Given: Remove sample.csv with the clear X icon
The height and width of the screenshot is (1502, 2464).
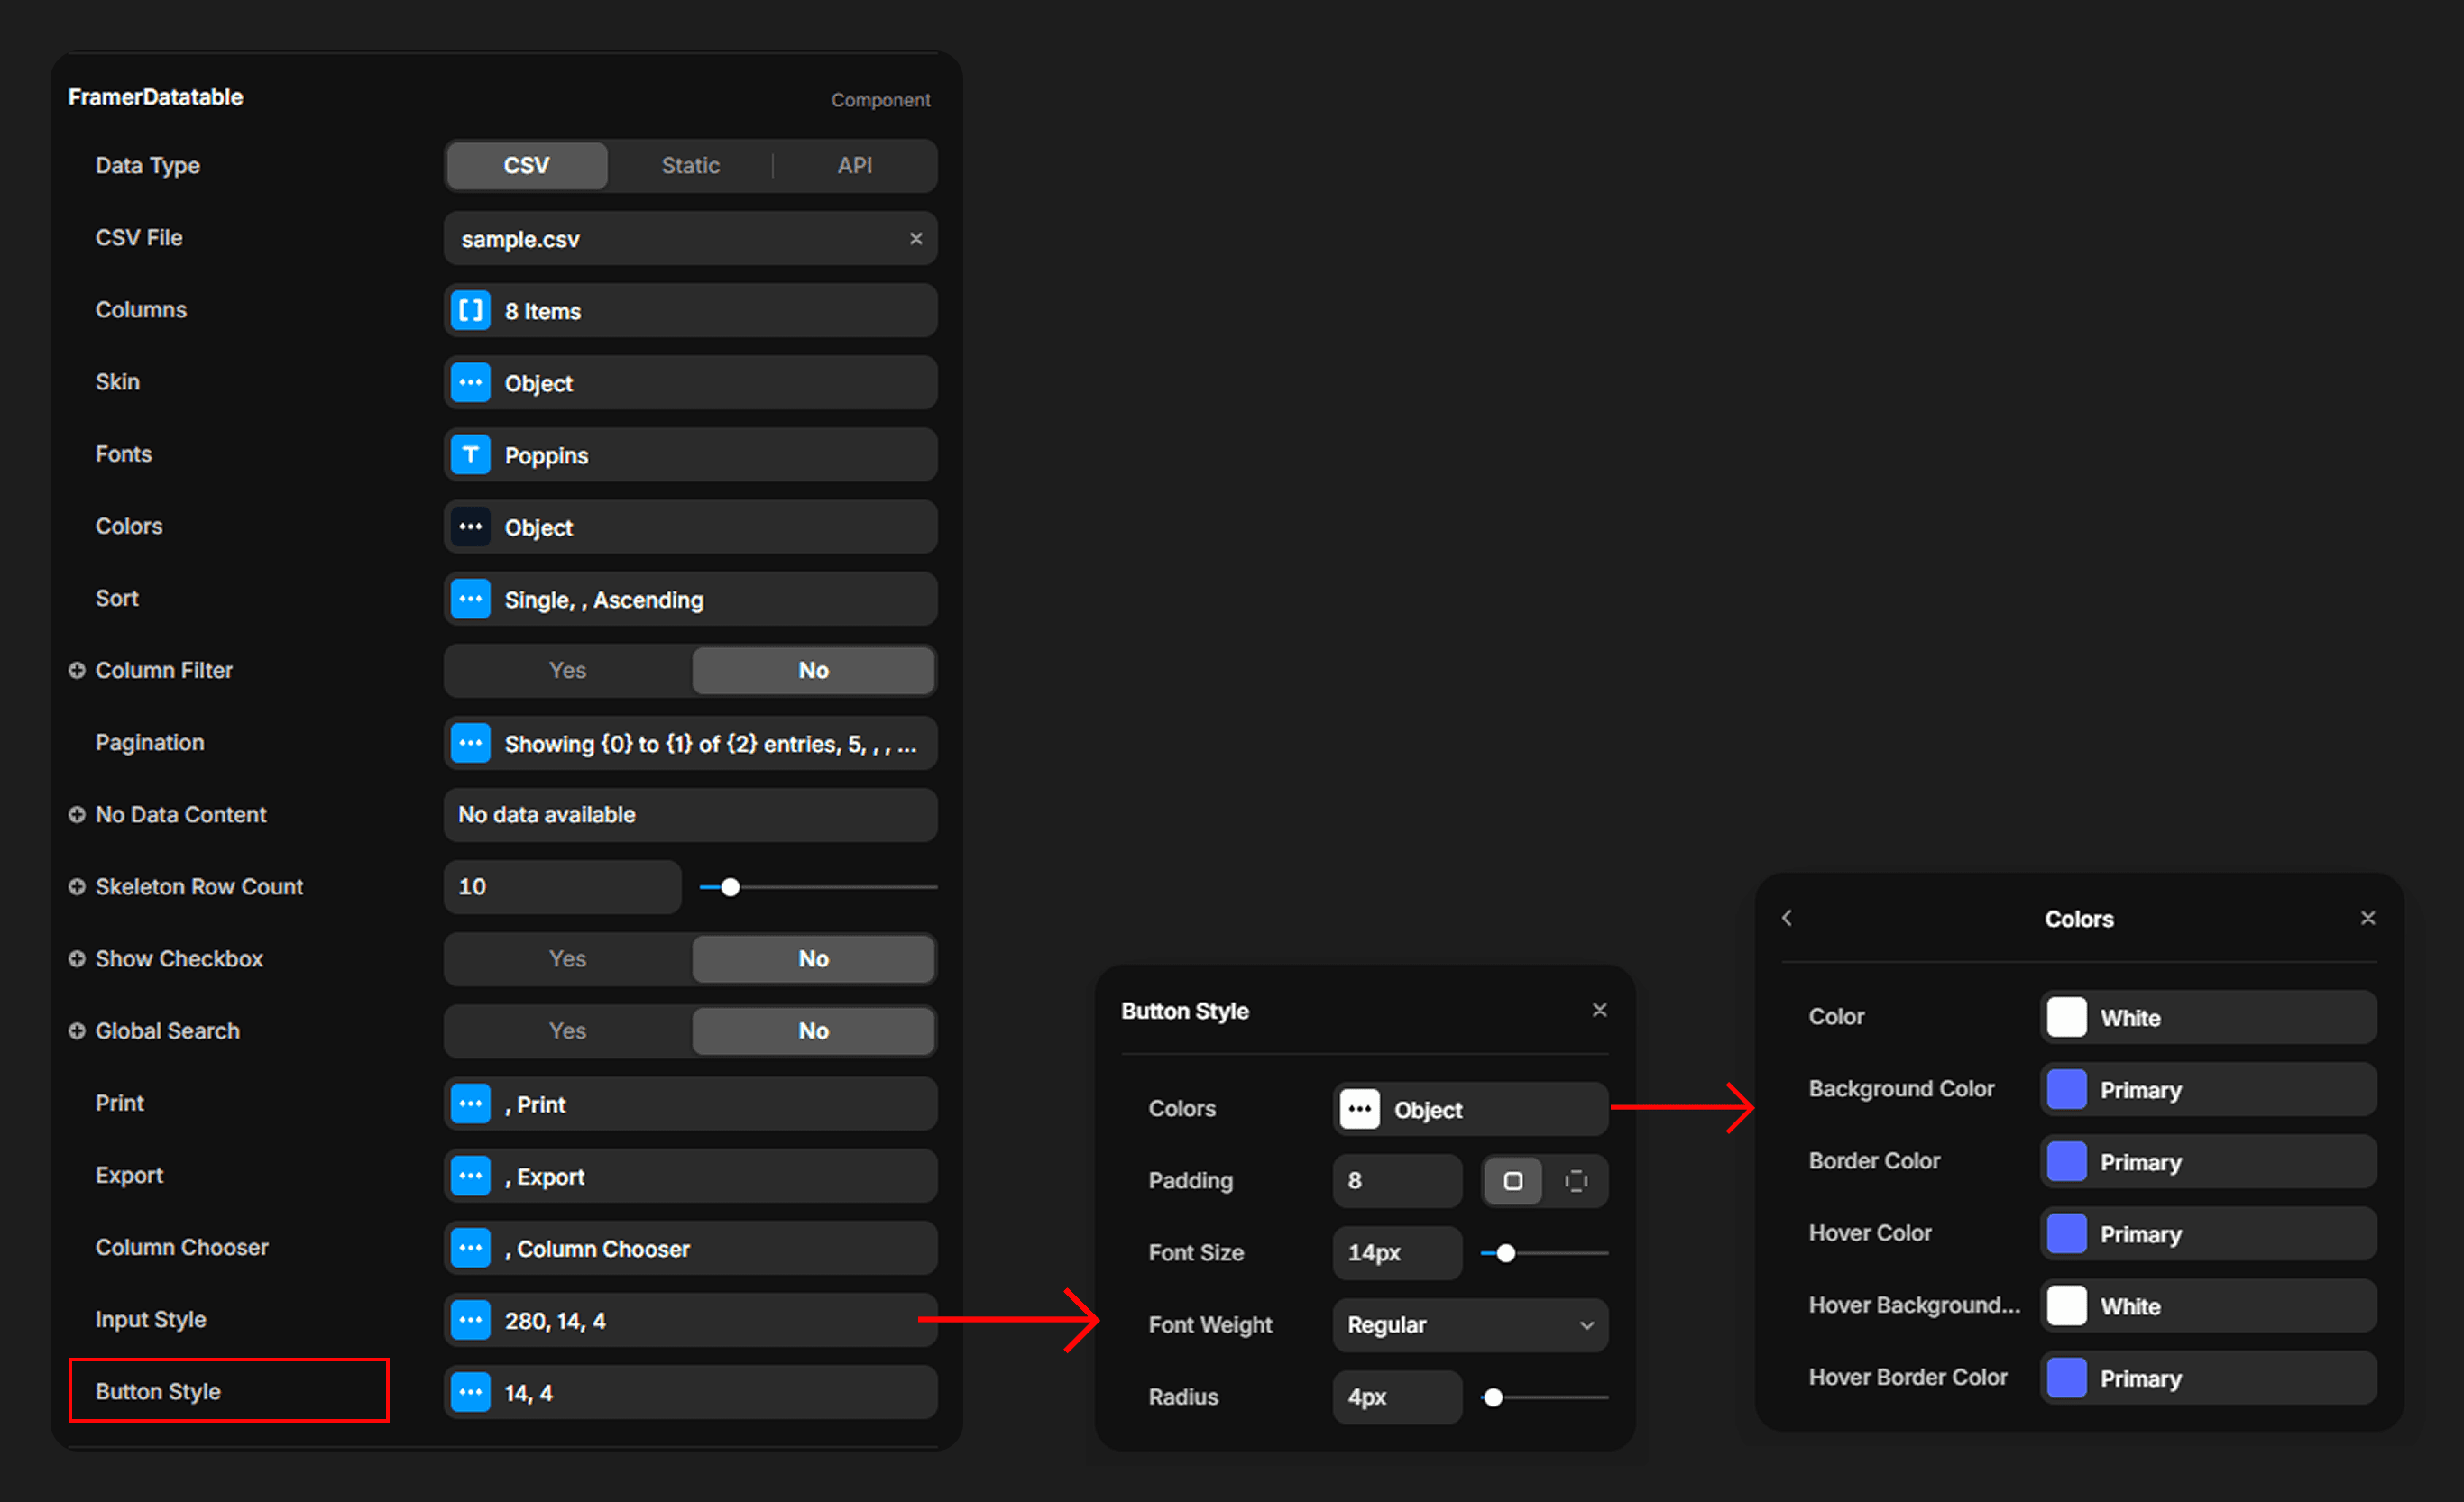Looking at the screenshot, I should tap(915, 239).
